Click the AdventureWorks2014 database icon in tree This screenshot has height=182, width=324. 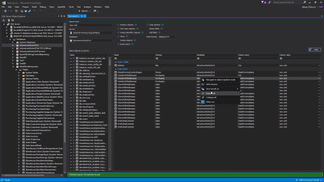(18, 45)
